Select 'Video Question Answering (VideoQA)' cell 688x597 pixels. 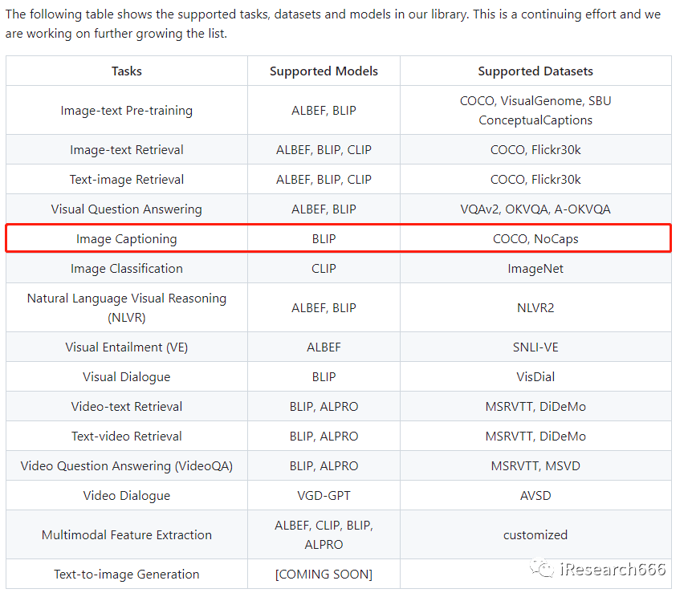pyautogui.click(x=127, y=466)
